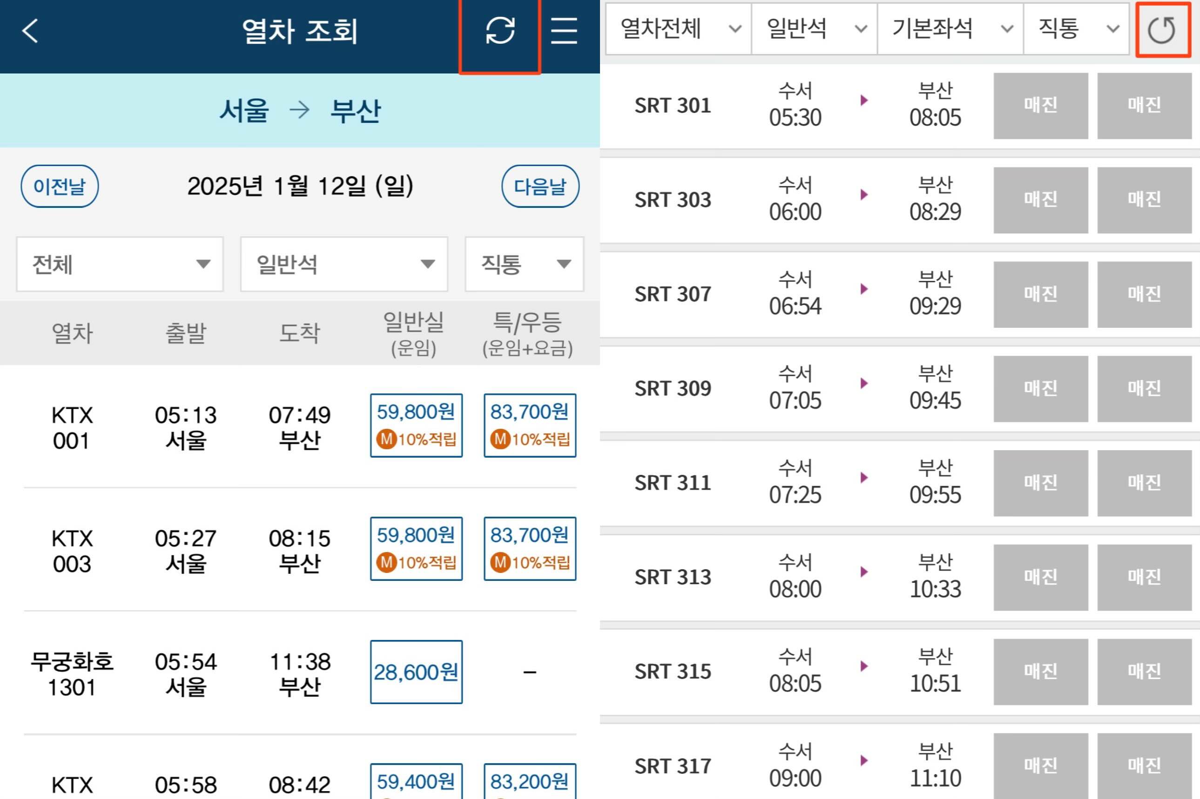1200x799 pixels.
Task: Tap the M mileage icon for KTX 001 standard fare
Action: pos(386,439)
